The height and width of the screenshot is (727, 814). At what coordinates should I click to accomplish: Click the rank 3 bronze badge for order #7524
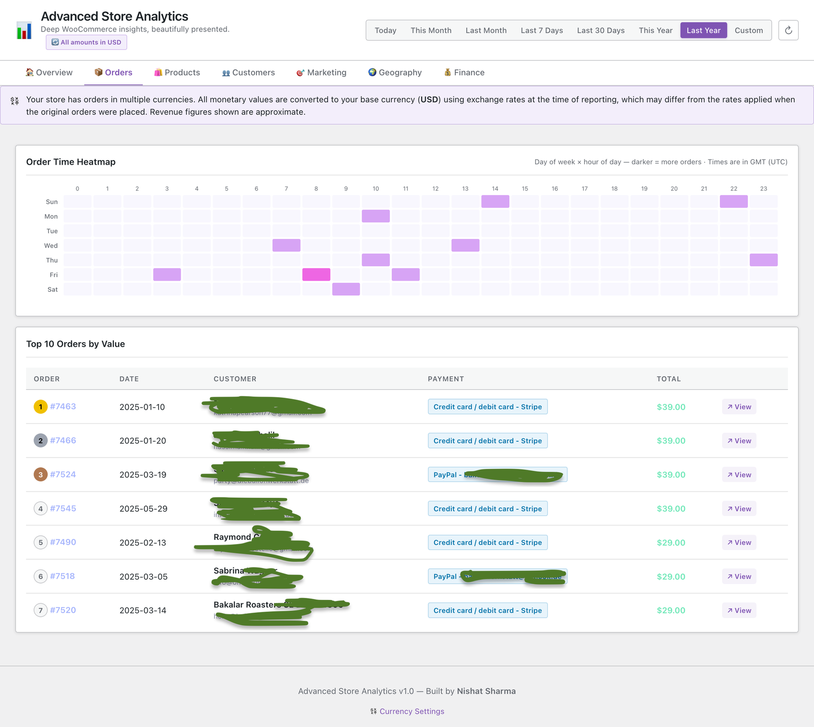point(41,474)
